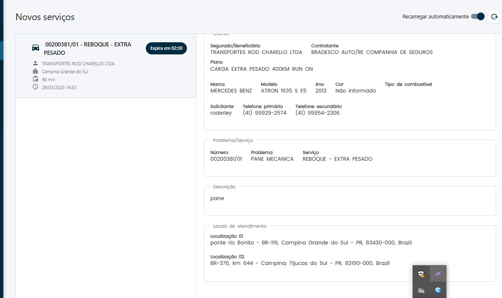
Task: Click the Novos serviços page heading
Action: point(45,17)
